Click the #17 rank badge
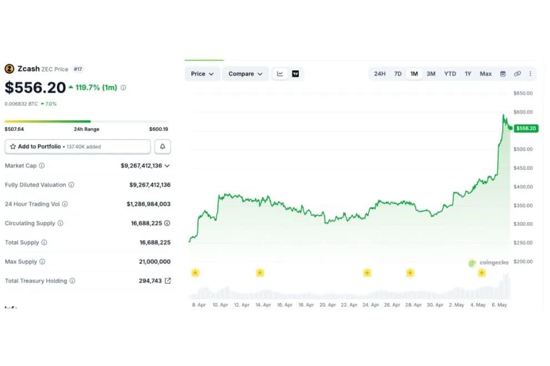 [x=78, y=69]
